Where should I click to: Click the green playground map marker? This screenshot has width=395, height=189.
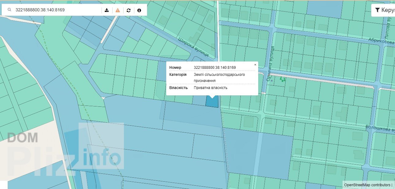[x=283, y=80]
